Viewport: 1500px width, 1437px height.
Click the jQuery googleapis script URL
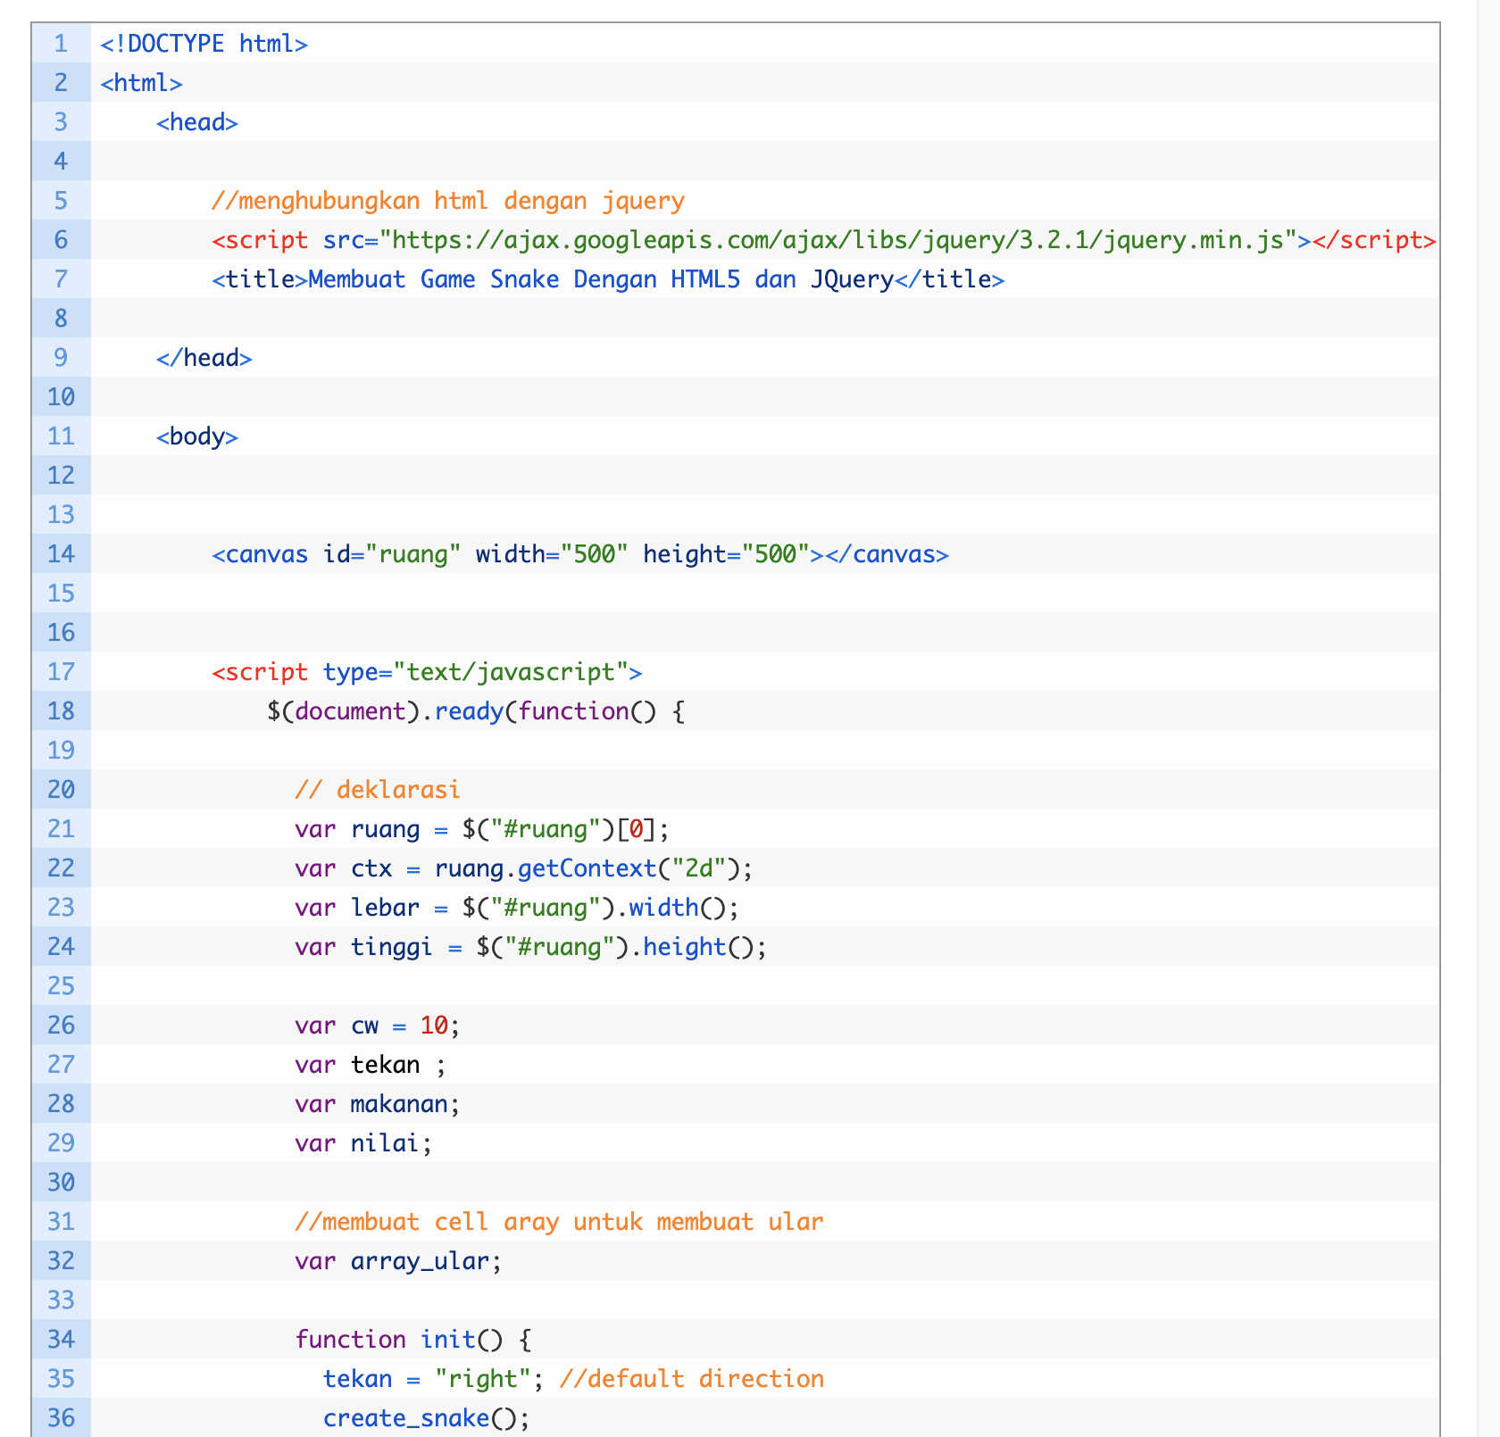tap(838, 240)
